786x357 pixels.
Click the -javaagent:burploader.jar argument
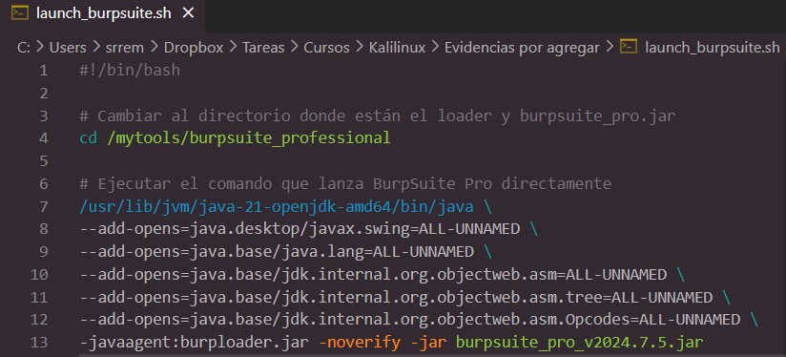(195, 343)
